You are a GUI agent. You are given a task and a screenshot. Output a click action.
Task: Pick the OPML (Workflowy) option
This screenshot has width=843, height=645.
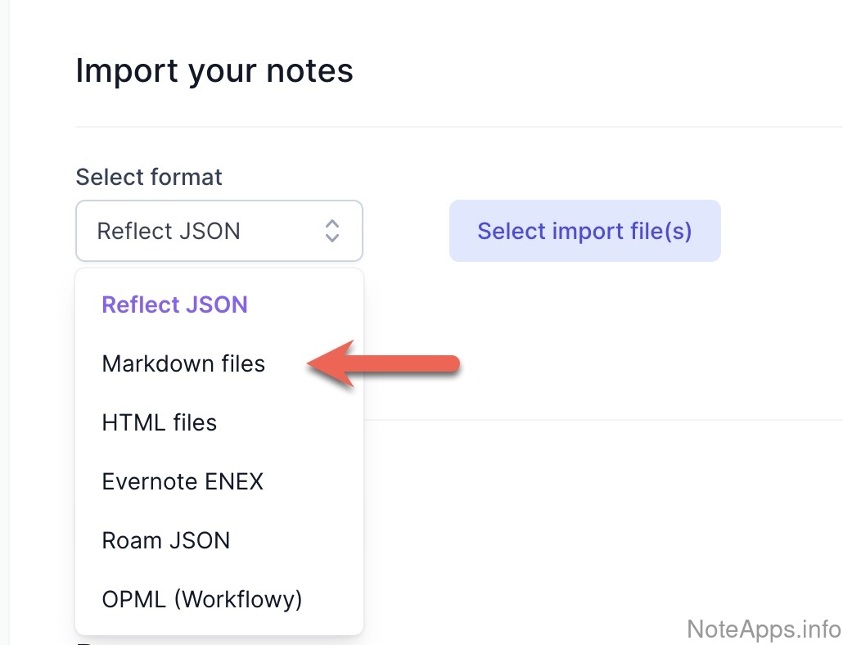202,599
